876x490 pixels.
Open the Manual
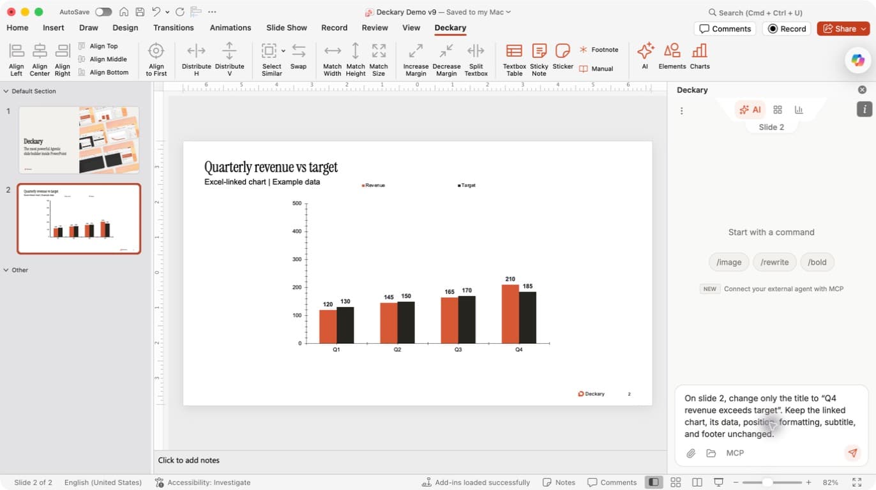pos(596,69)
